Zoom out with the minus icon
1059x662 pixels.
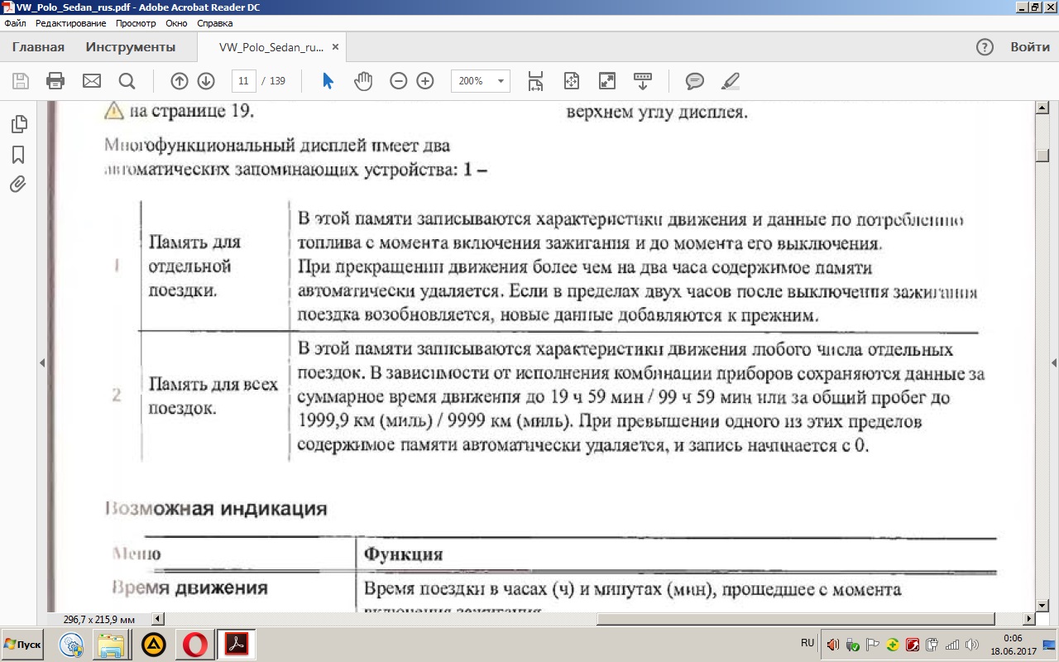pos(399,81)
